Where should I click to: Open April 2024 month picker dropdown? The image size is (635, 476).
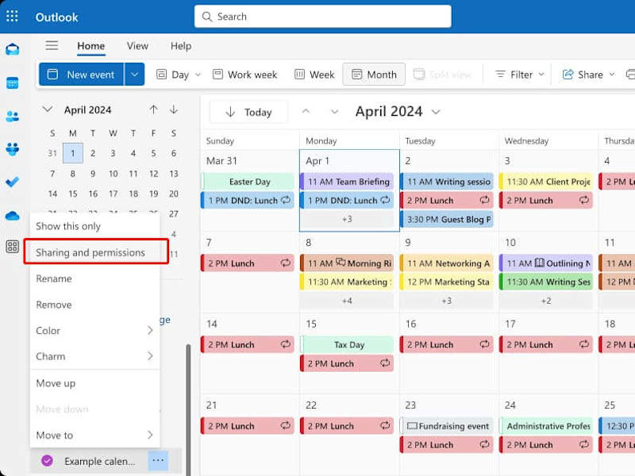pyautogui.click(x=436, y=112)
